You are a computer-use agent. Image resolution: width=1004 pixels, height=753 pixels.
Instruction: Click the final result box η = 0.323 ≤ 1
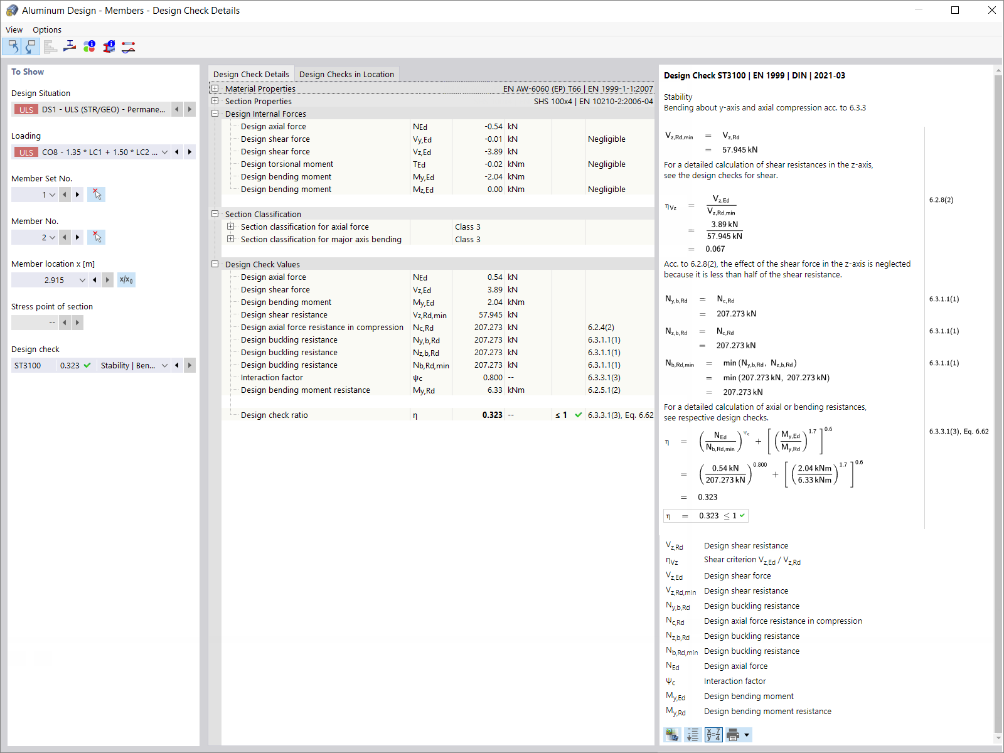pos(706,516)
